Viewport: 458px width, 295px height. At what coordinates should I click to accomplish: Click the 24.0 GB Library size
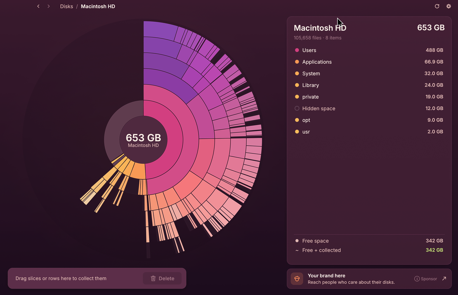click(x=434, y=85)
